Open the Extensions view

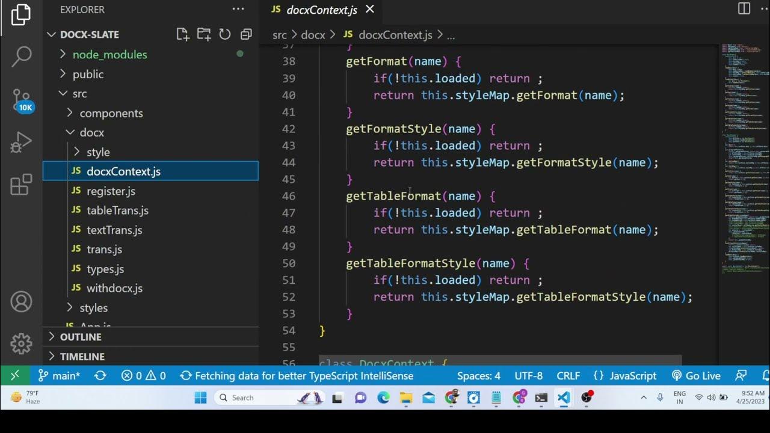21,185
